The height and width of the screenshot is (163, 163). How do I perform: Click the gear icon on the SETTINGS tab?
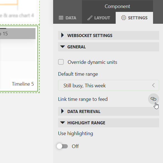pyautogui.click(x=123, y=18)
